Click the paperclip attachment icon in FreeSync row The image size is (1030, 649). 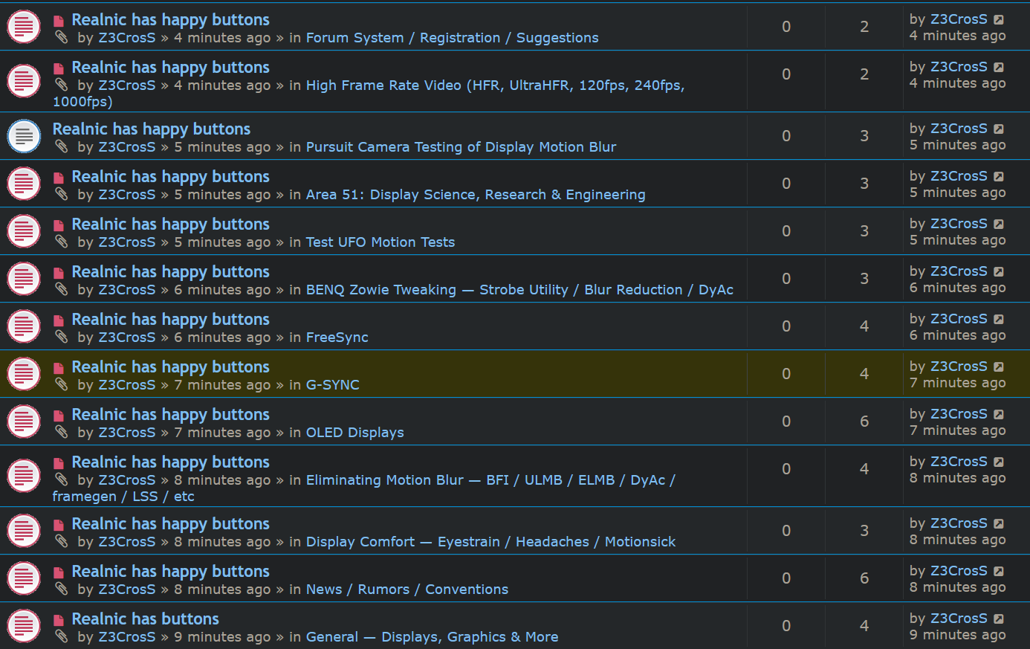tap(62, 337)
